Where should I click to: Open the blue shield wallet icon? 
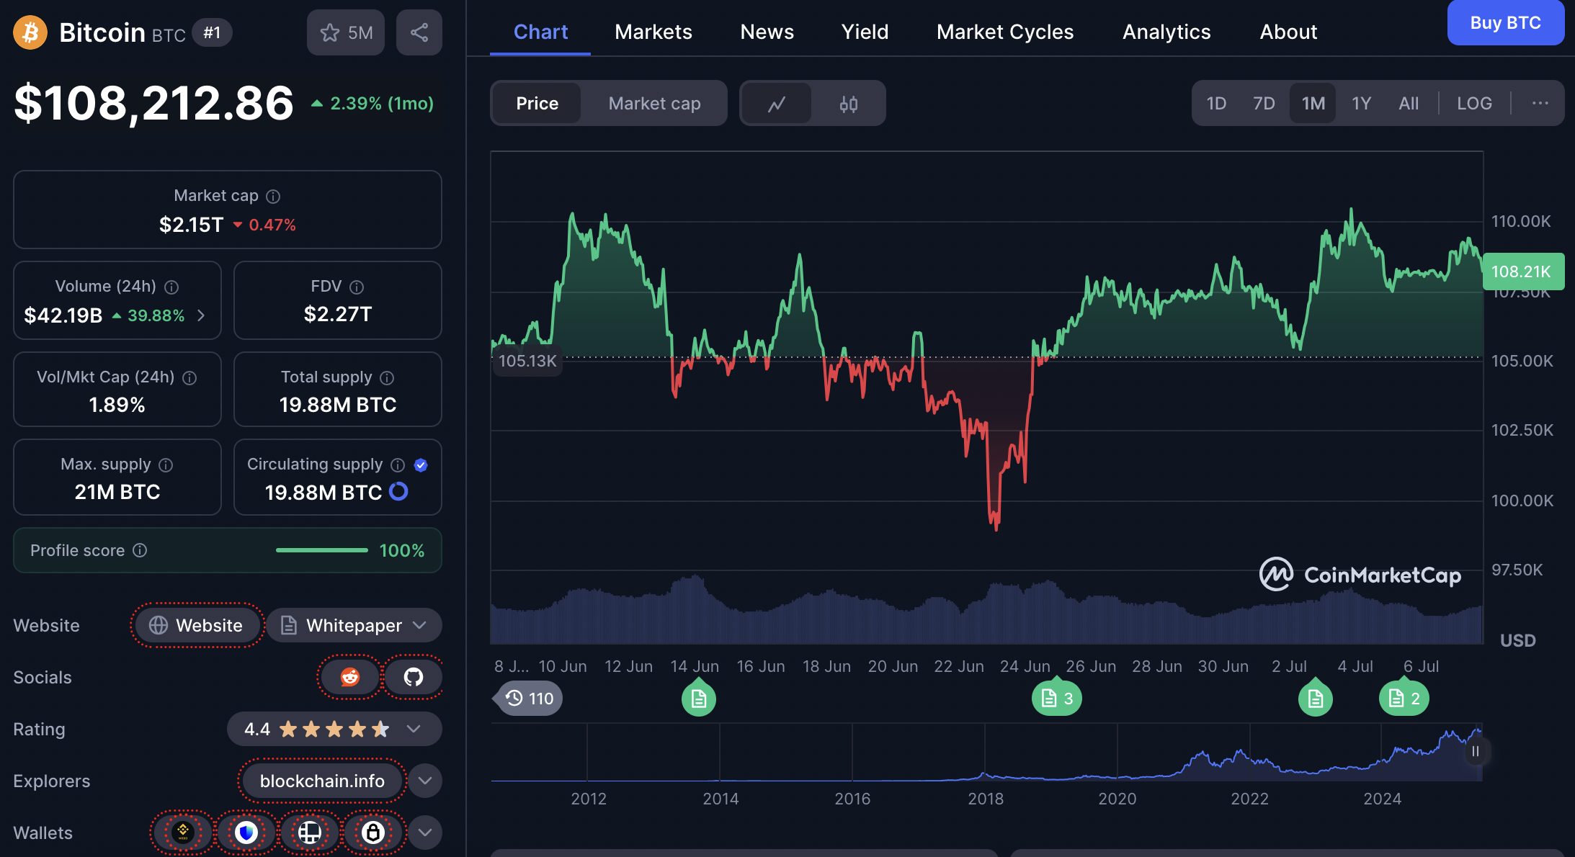pyautogui.click(x=246, y=833)
